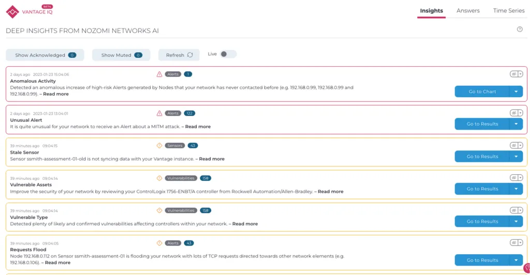Open Read more on Unusual Alert
The height and width of the screenshot is (275, 530).
click(x=198, y=127)
